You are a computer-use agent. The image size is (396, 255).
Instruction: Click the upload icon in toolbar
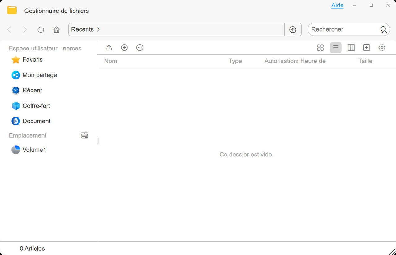point(109,48)
